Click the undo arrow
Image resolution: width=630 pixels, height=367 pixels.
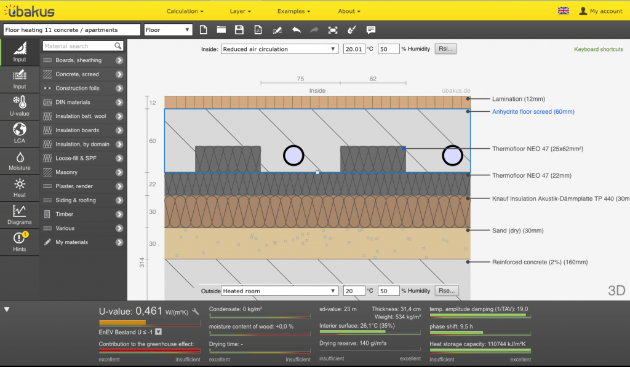(x=297, y=30)
